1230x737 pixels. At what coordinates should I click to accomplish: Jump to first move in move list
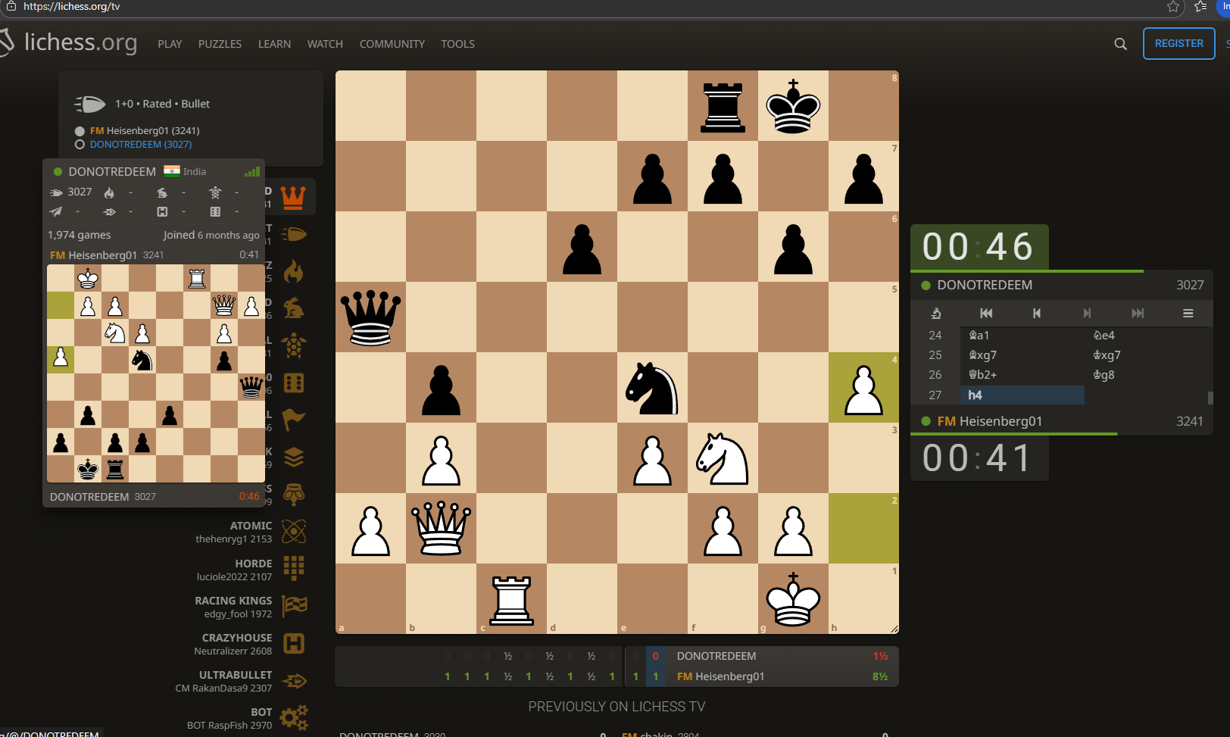point(986,314)
